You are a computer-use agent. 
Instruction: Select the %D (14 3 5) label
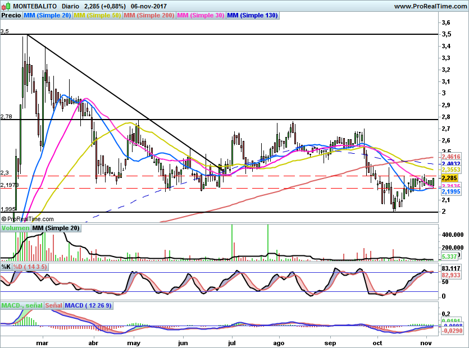tap(30, 266)
